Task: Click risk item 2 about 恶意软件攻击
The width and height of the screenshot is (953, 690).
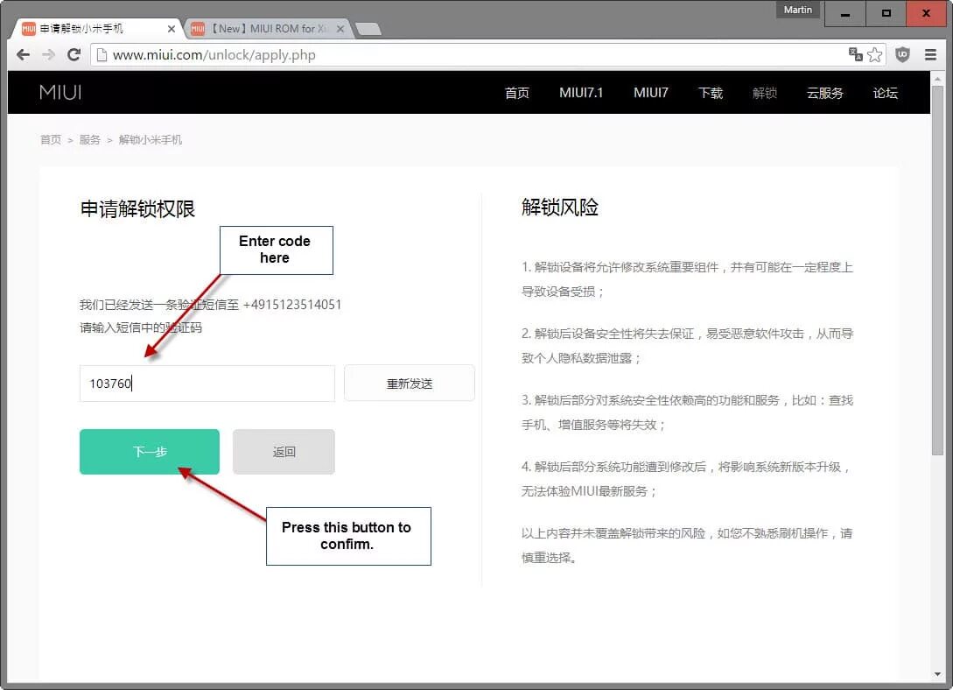Action: 687,346
